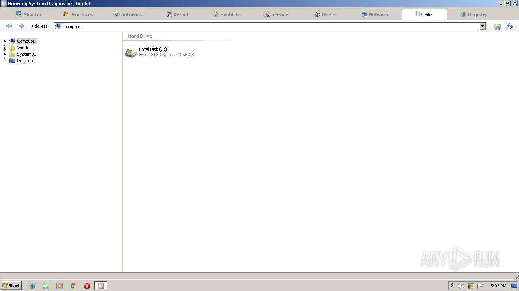This screenshot has height=291, width=519.
Task: Open Windows Media Player from taskbar
Action: tap(60, 286)
